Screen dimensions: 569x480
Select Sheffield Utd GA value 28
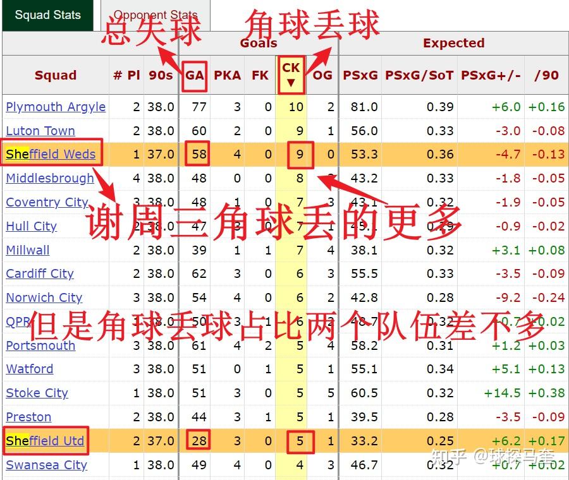(x=199, y=440)
